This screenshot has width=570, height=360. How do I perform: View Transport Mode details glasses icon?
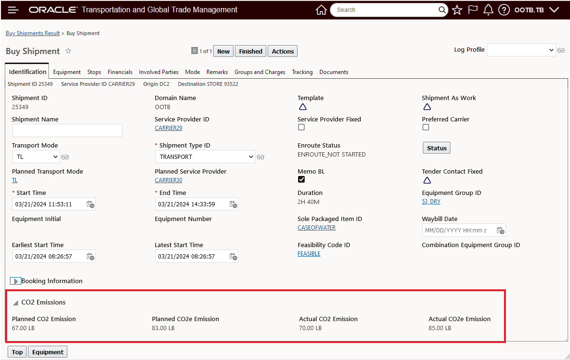point(65,157)
